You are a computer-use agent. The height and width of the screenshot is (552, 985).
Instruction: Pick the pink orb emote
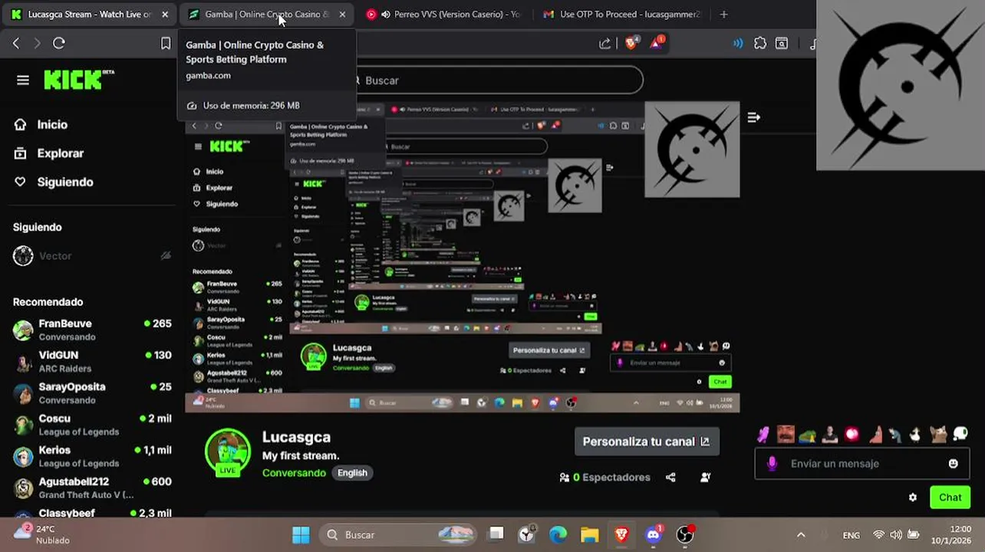(852, 435)
